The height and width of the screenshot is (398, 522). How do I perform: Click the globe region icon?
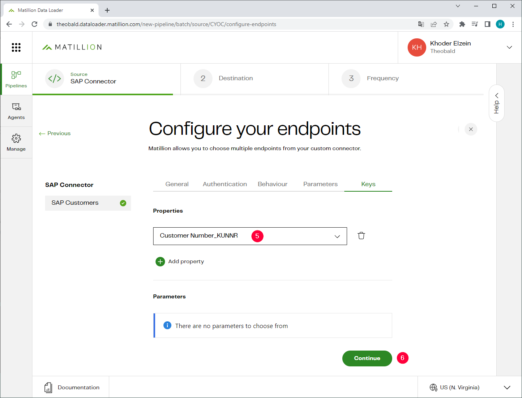click(433, 387)
